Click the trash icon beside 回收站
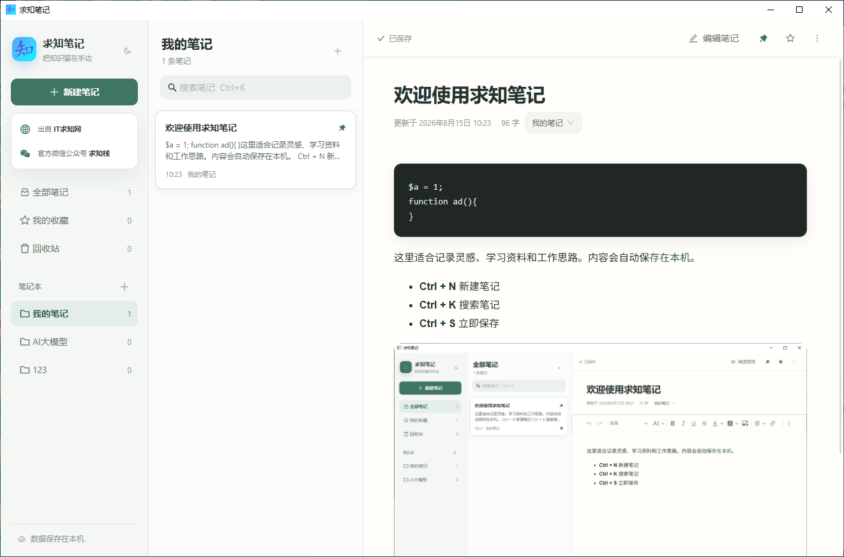 pyautogui.click(x=24, y=248)
